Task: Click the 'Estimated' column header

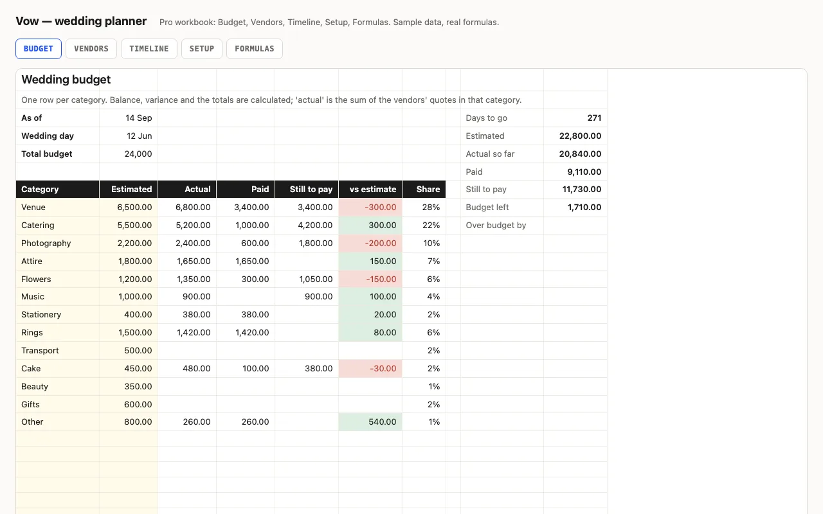Action: 129,190
